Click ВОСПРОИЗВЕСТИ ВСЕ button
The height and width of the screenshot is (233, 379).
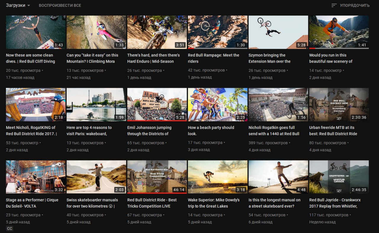(60, 5)
